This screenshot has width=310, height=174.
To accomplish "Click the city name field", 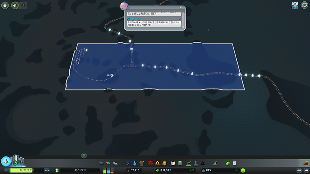I will [80, 170].
